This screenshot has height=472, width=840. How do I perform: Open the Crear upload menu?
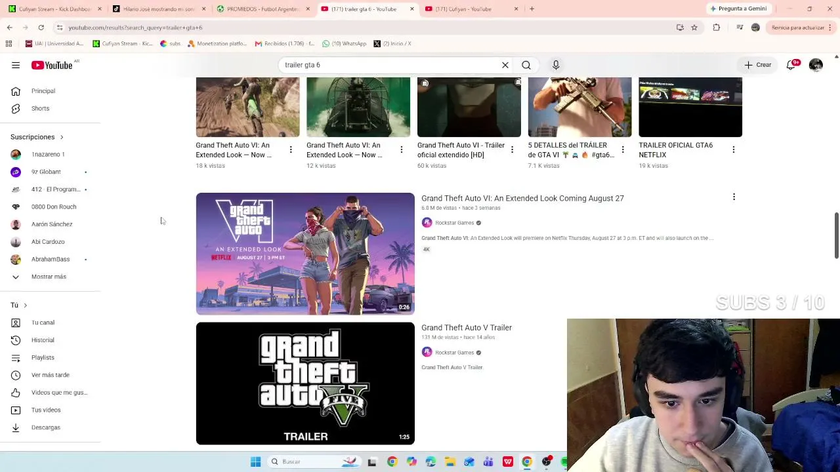click(x=758, y=65)
